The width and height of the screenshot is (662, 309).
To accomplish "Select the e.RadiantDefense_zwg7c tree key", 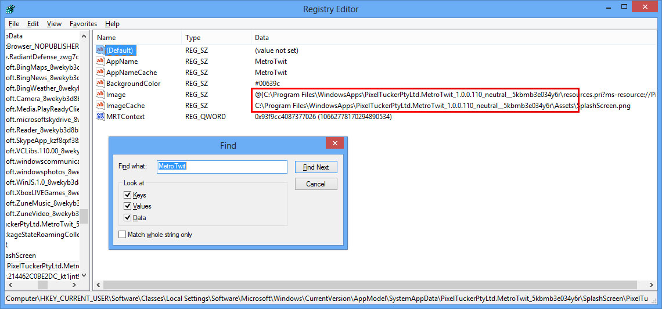I will pos(43,56).
